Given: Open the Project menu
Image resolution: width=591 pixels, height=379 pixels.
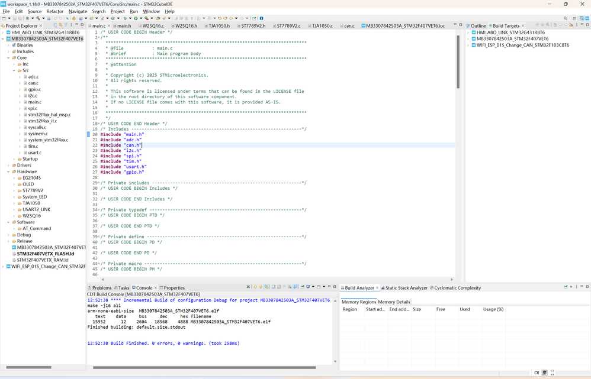Looking at the screenshot, I should point(117,11).
